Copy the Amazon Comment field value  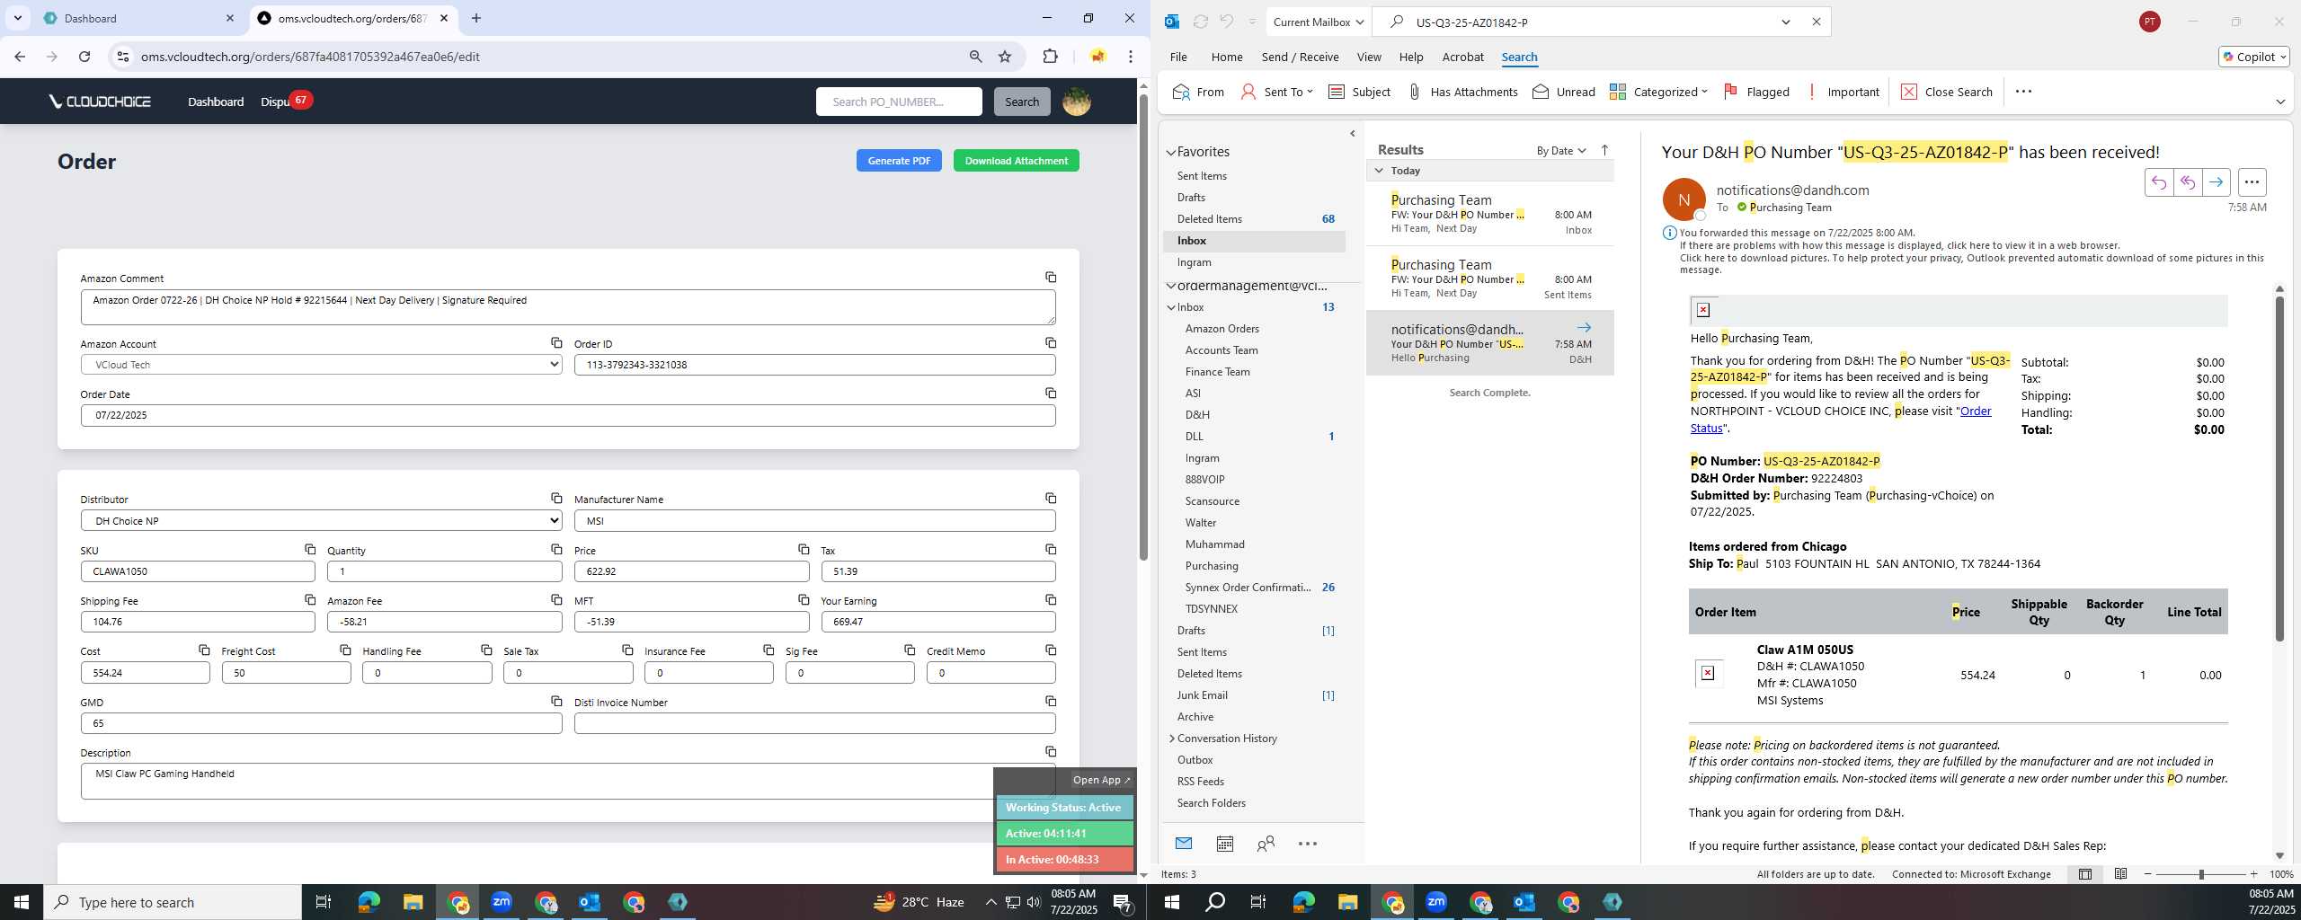pyautogui.click(x=1050, y=278)
